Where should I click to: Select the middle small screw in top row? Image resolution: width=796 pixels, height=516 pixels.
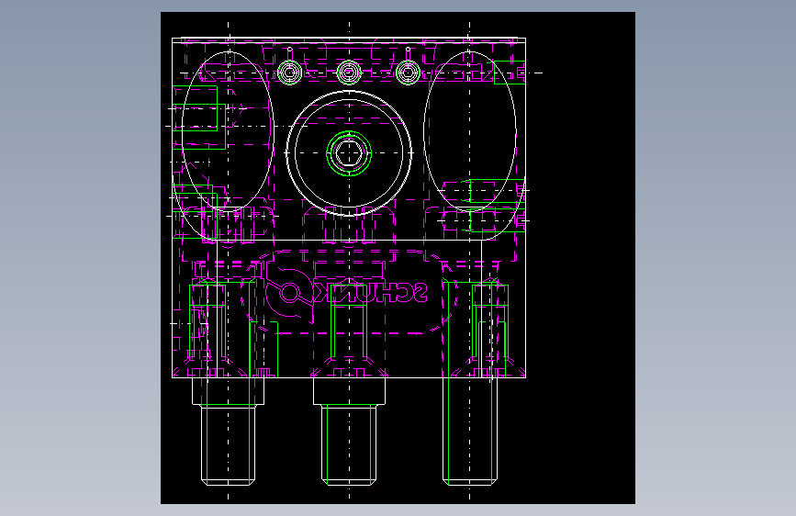(349, 73)
